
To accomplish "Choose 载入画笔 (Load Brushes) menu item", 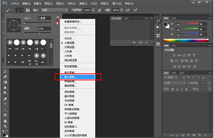I will (77, 77).
